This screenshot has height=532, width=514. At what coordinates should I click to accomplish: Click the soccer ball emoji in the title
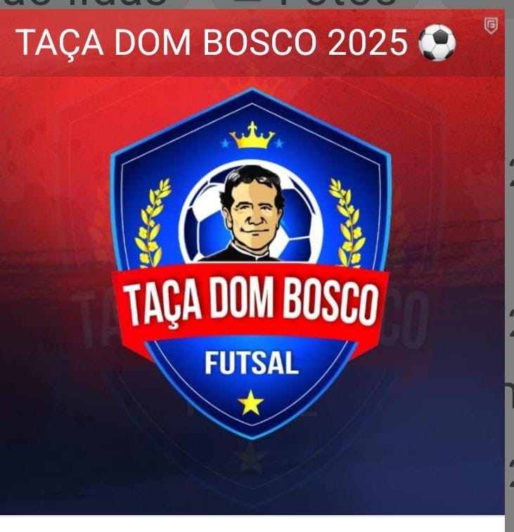click(x=437, y=43)
